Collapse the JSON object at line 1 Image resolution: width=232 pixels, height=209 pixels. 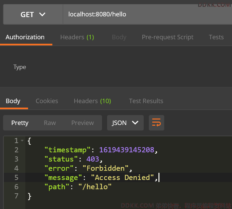[22, 141]
